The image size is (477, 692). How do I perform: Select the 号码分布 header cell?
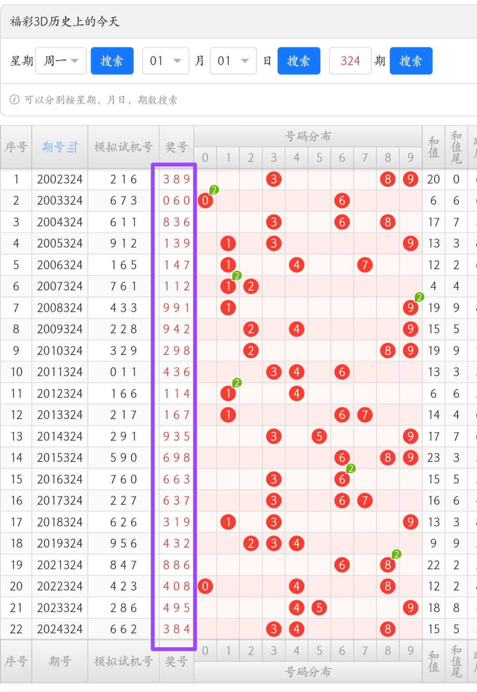(308, 137)
